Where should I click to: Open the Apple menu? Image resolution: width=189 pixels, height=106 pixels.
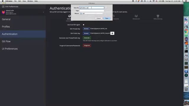(3, 1)
